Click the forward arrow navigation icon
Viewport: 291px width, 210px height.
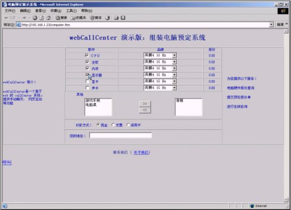pos(24,18)
